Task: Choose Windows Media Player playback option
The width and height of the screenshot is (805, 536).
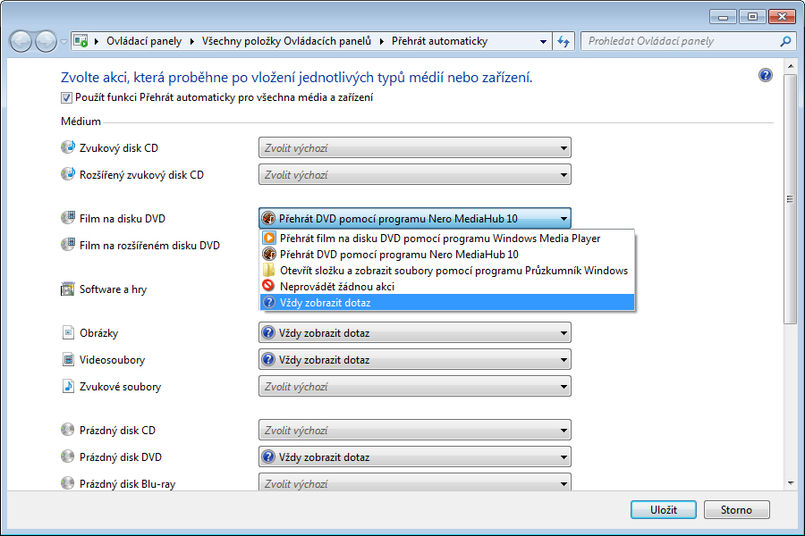Action: click(x=439, y=239)
